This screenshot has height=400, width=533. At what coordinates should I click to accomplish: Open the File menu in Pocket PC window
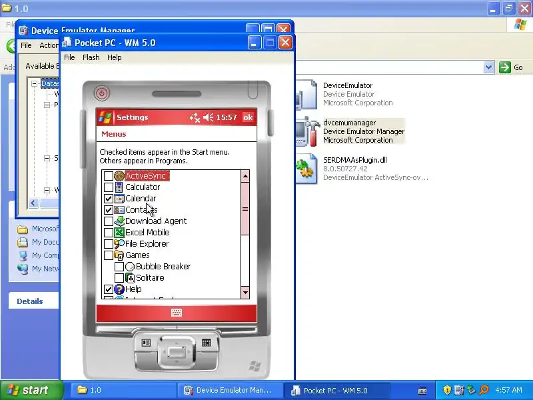pyautogui.click(x=69, y=57)
